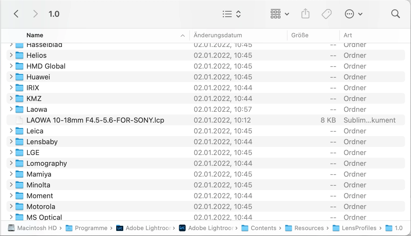Select the Lensbaby folder icon
The image size is (411, 236).
(x=19, y=142)
